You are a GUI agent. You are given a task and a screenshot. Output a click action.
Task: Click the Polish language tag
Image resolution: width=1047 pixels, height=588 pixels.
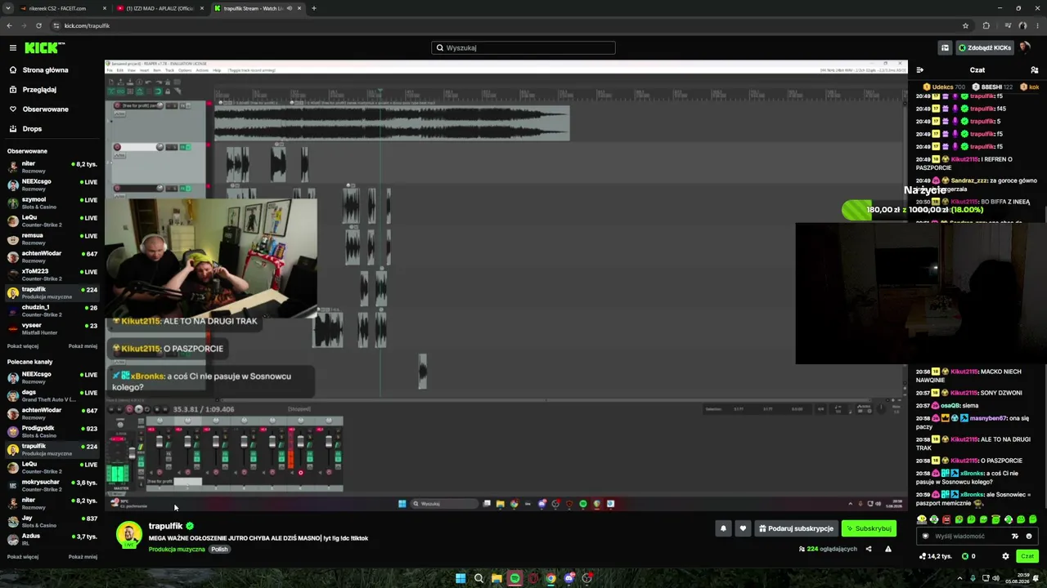[x=219, y=550]
